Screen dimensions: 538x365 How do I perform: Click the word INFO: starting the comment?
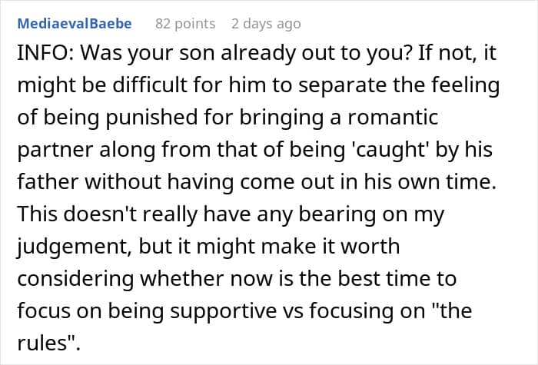[45, 53]
